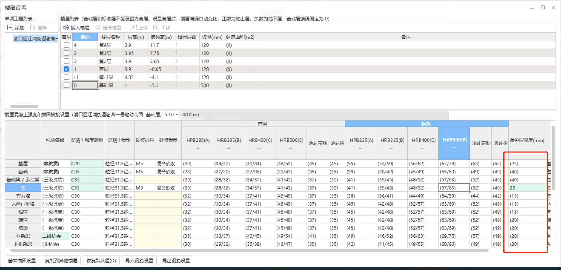Viewport: 561px width, 270px height.
Task: Open ellipsis under lap HRB400(C) header
Action: (423, 148)
